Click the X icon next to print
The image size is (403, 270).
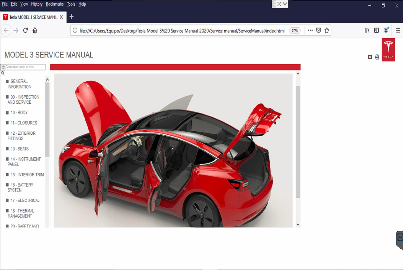click(370, 57)
